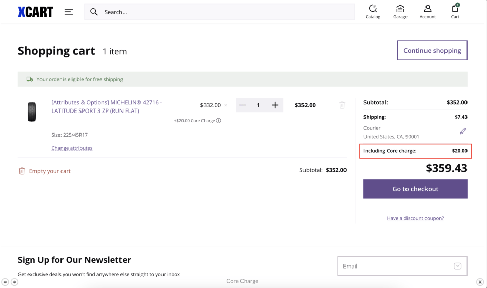Edit shipping address with pencil icon
This screenshot has height=288, width=487.
(x=463, y=131)
